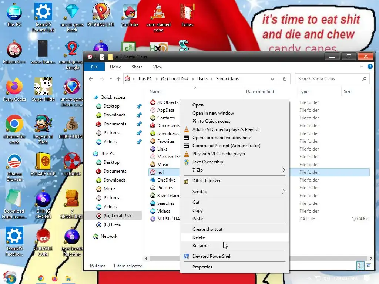This screenshot has height=284, width=379.
Task: Open the Home ribbon tab
Action: click(x=115, y=67)
